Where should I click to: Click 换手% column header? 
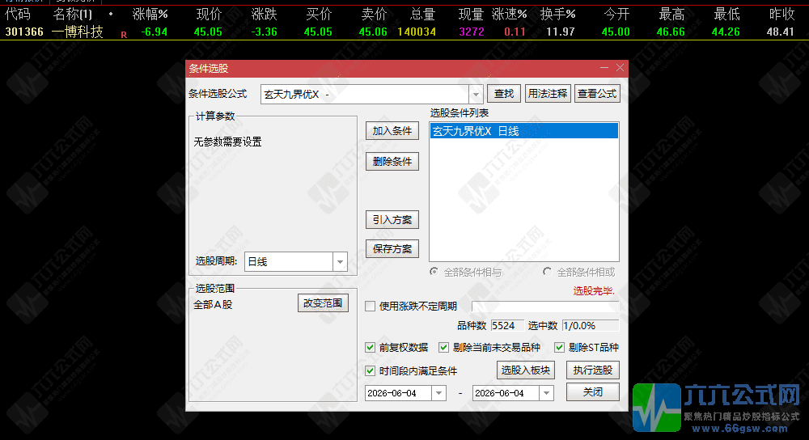pos(557,14)
